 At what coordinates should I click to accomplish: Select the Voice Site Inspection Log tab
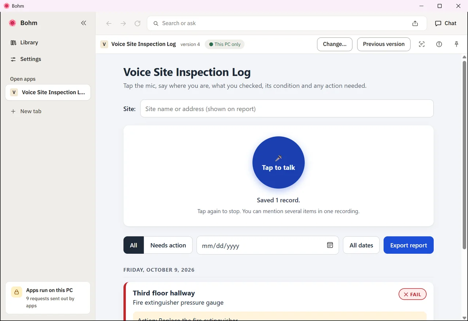pyautogui.click(x=48, y=92)
